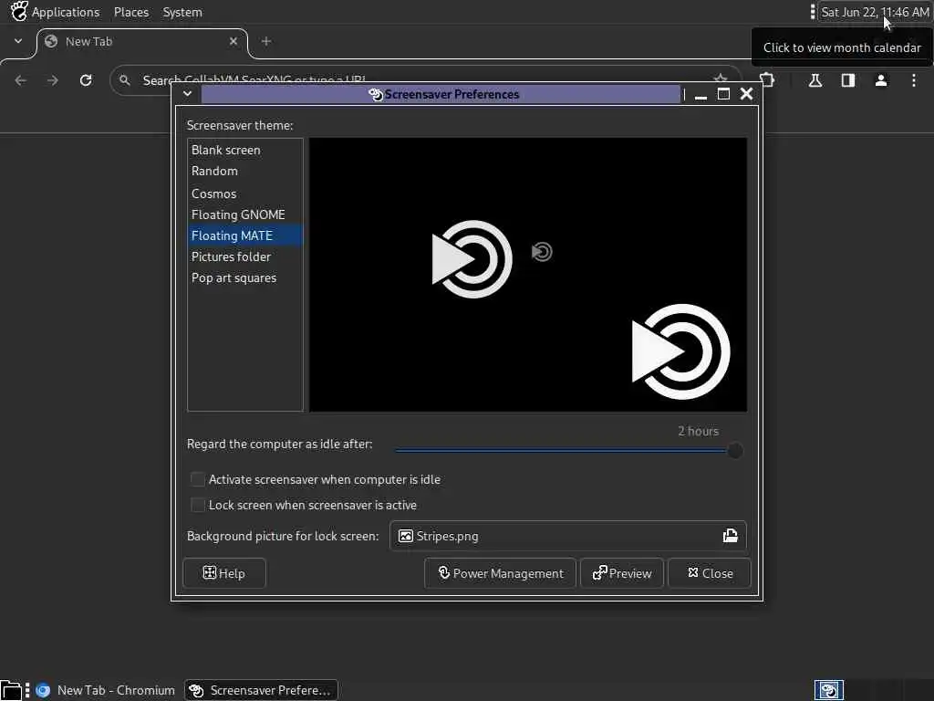
Task: Close the New Tab browser tab
Action: [x=233, y=41]
